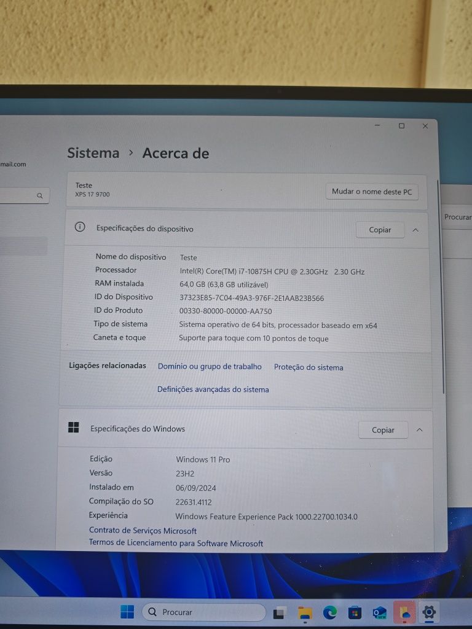Open Definições avançadas do sistema link
472x629 pixels.
point(213,389)
